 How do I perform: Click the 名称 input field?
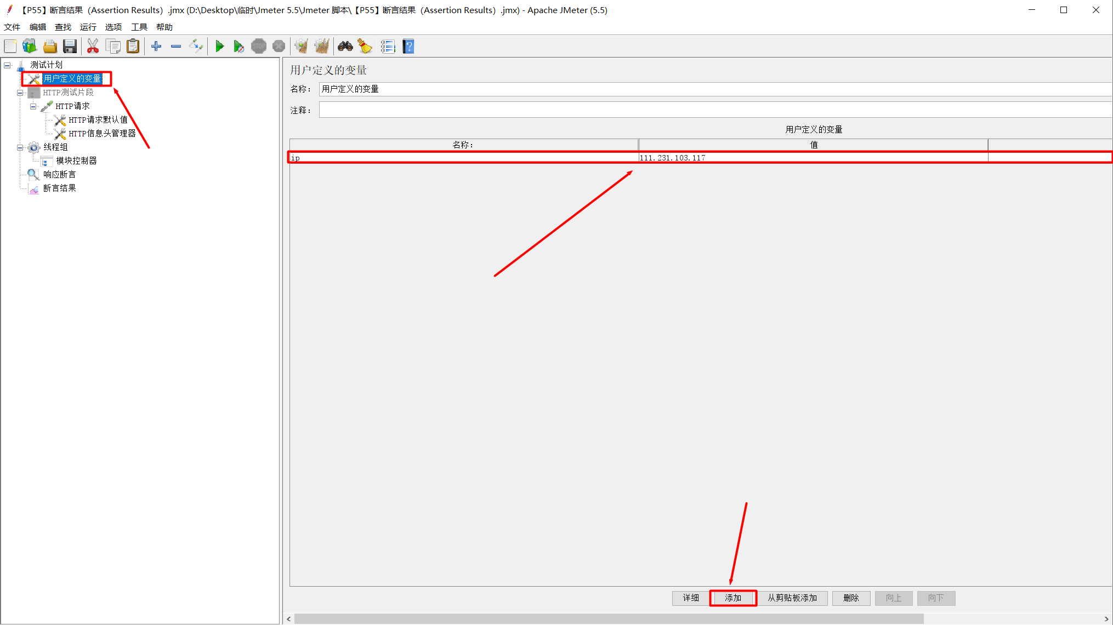pos(715,89)
